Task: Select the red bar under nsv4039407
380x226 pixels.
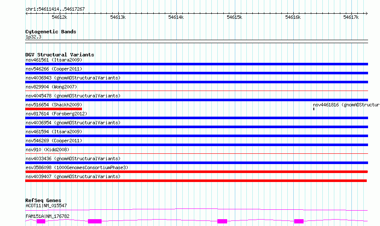Action: click(x=196, y=181)
